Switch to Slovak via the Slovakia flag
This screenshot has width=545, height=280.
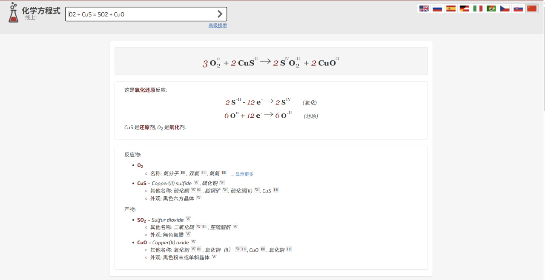518,8
